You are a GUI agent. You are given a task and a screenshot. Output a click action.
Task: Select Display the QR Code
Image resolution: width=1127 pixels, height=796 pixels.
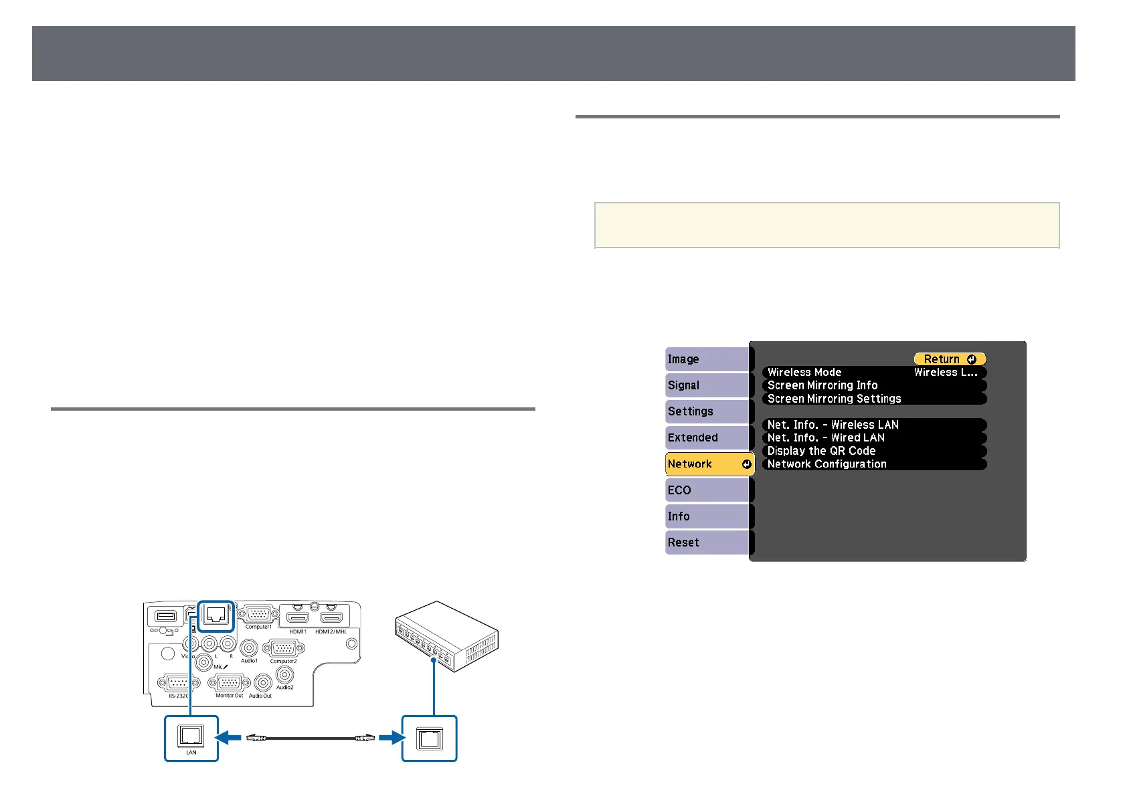(x=874, y=451)
